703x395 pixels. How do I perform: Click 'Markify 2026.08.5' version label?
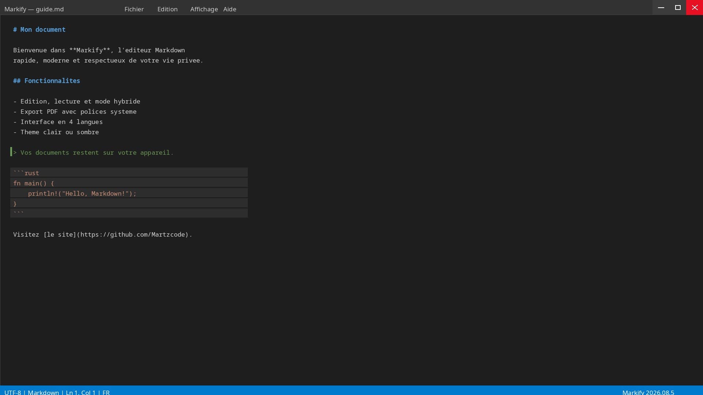(648, 392)
